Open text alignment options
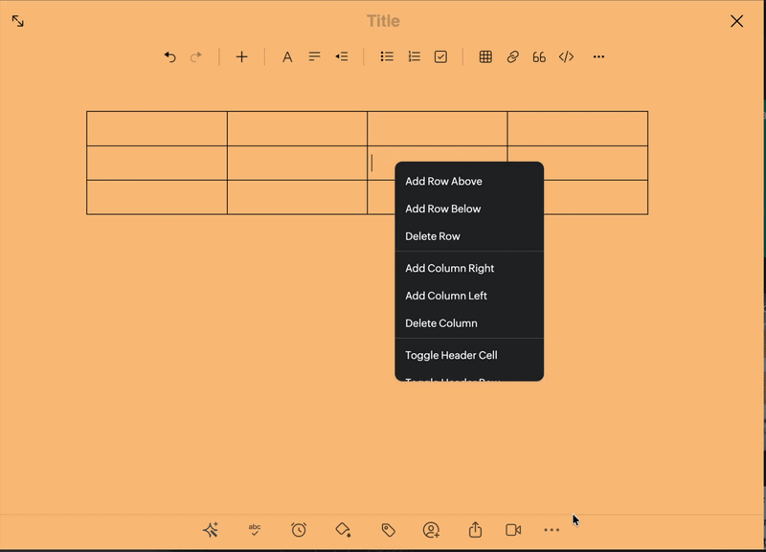The height and width of the screenshot is (552, 766). point(314,57)
